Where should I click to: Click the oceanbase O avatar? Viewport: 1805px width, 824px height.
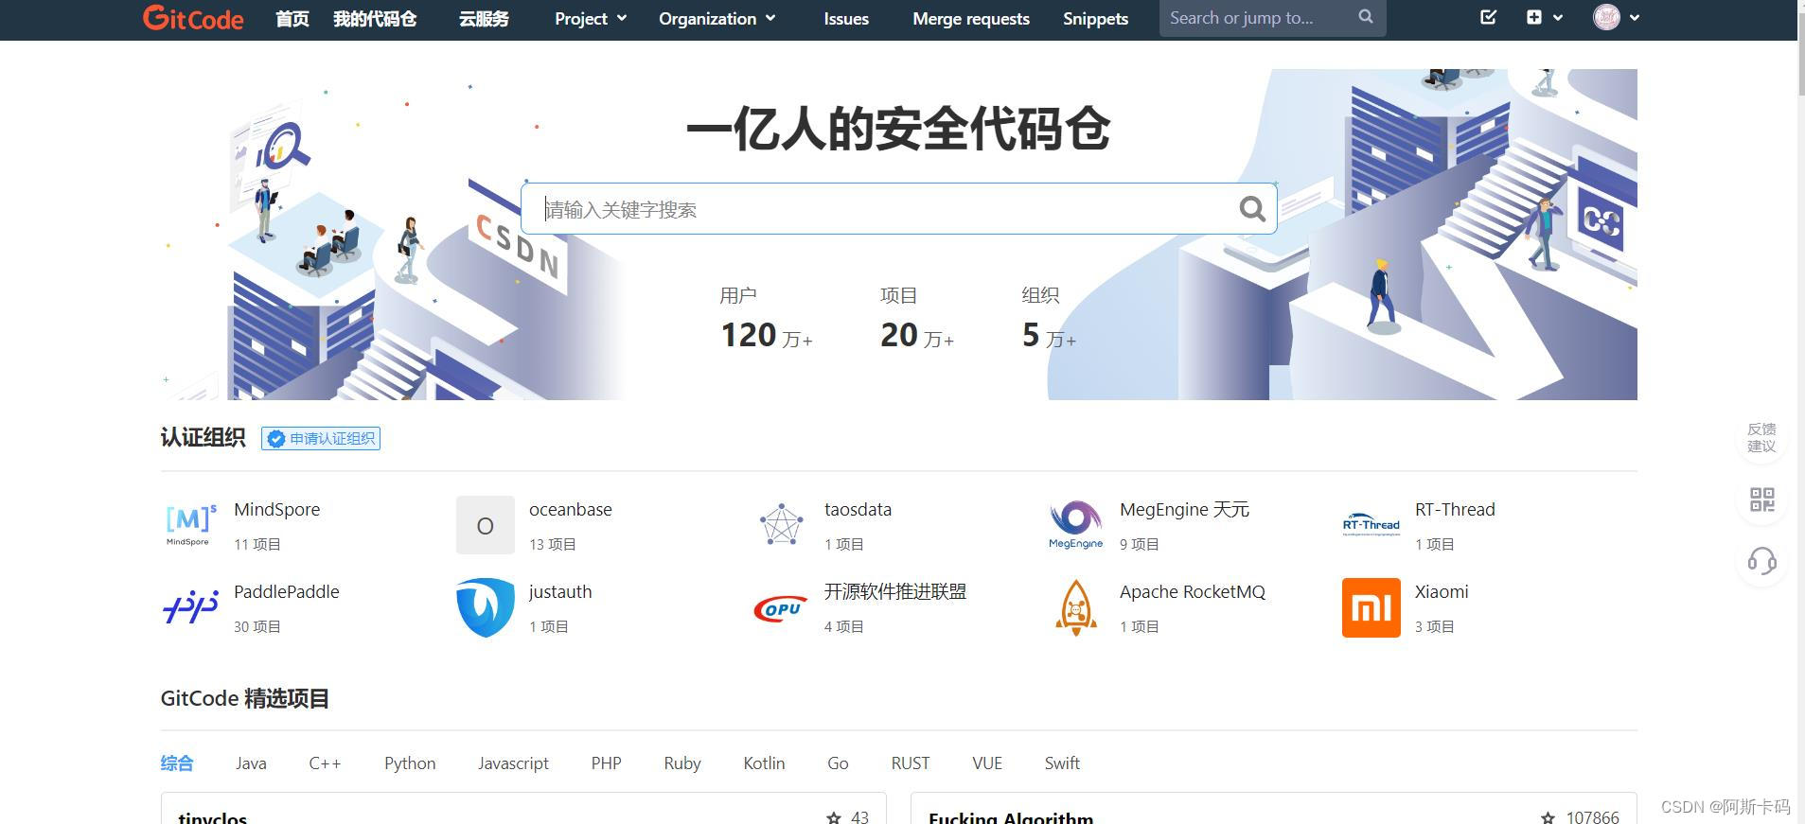tap(485, 525)
